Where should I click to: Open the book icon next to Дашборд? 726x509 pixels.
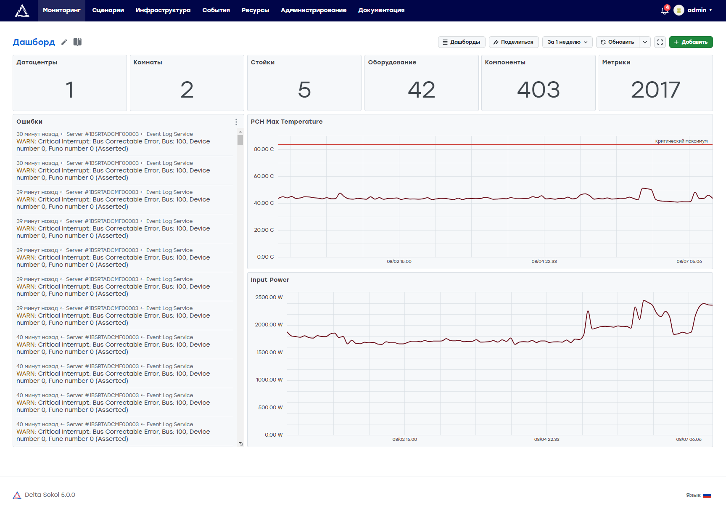(77, 42)
